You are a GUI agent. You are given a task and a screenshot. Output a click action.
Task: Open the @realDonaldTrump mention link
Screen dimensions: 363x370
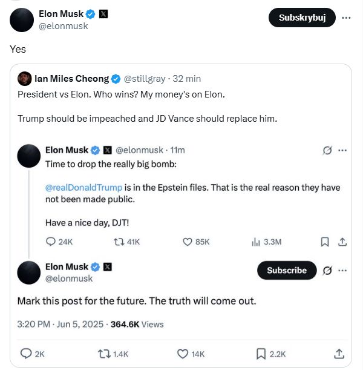(83, 188)
